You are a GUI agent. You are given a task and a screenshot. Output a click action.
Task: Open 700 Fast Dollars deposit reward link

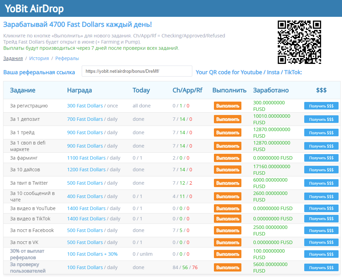(85, 119)
